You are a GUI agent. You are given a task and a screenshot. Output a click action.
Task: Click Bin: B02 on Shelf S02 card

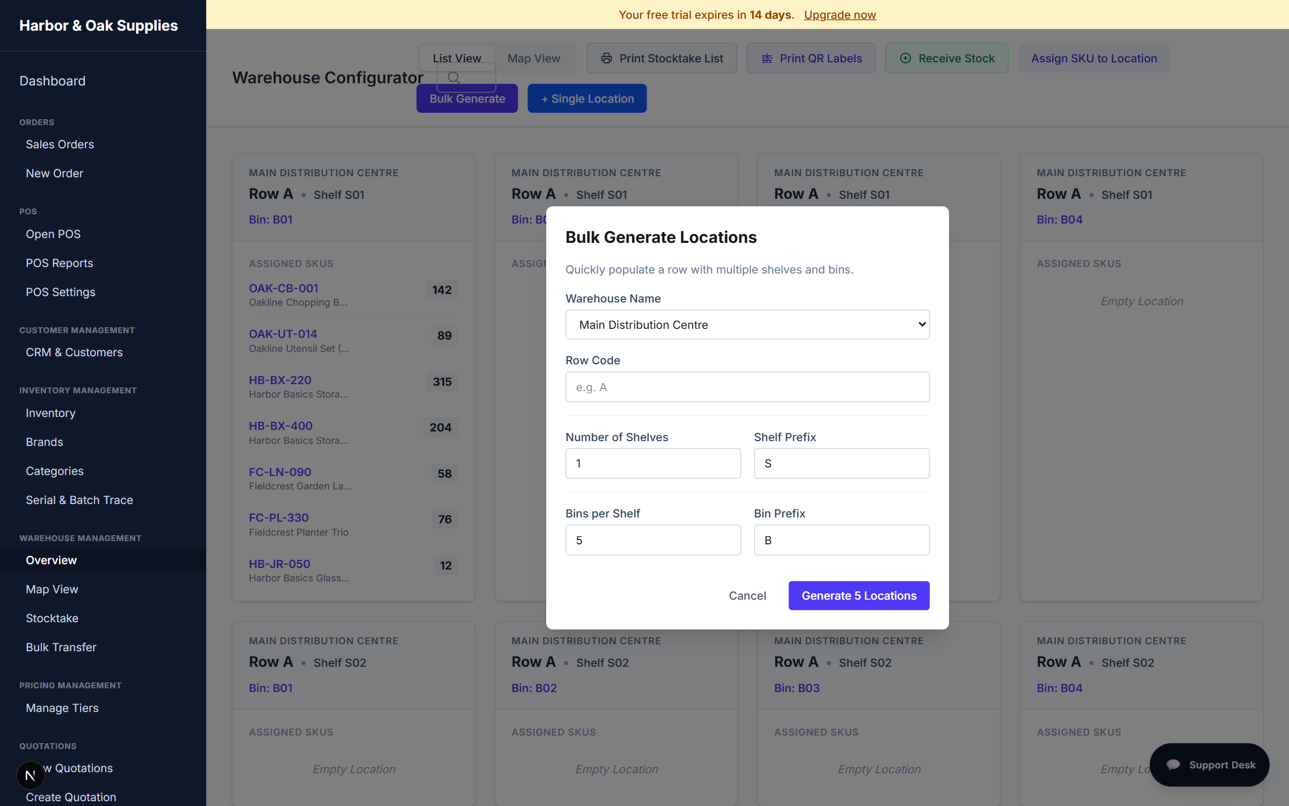[534, 688]
